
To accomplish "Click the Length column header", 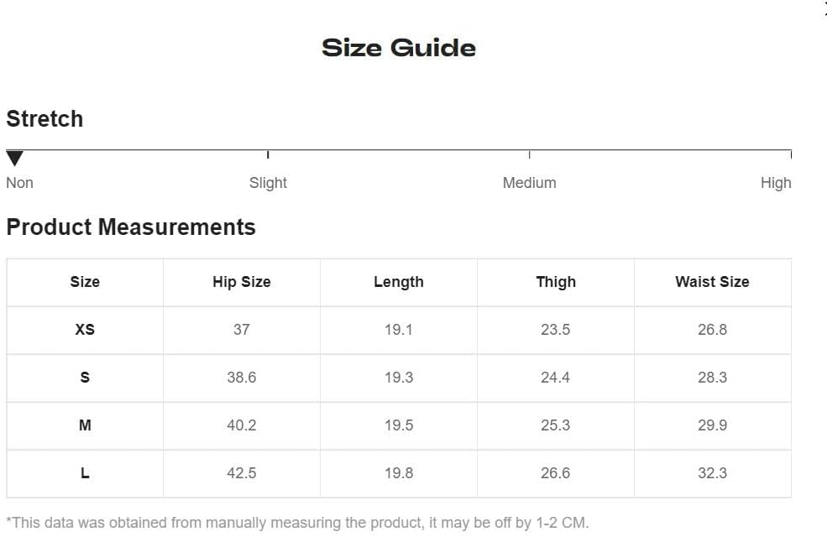I will [x=399, y=282].
